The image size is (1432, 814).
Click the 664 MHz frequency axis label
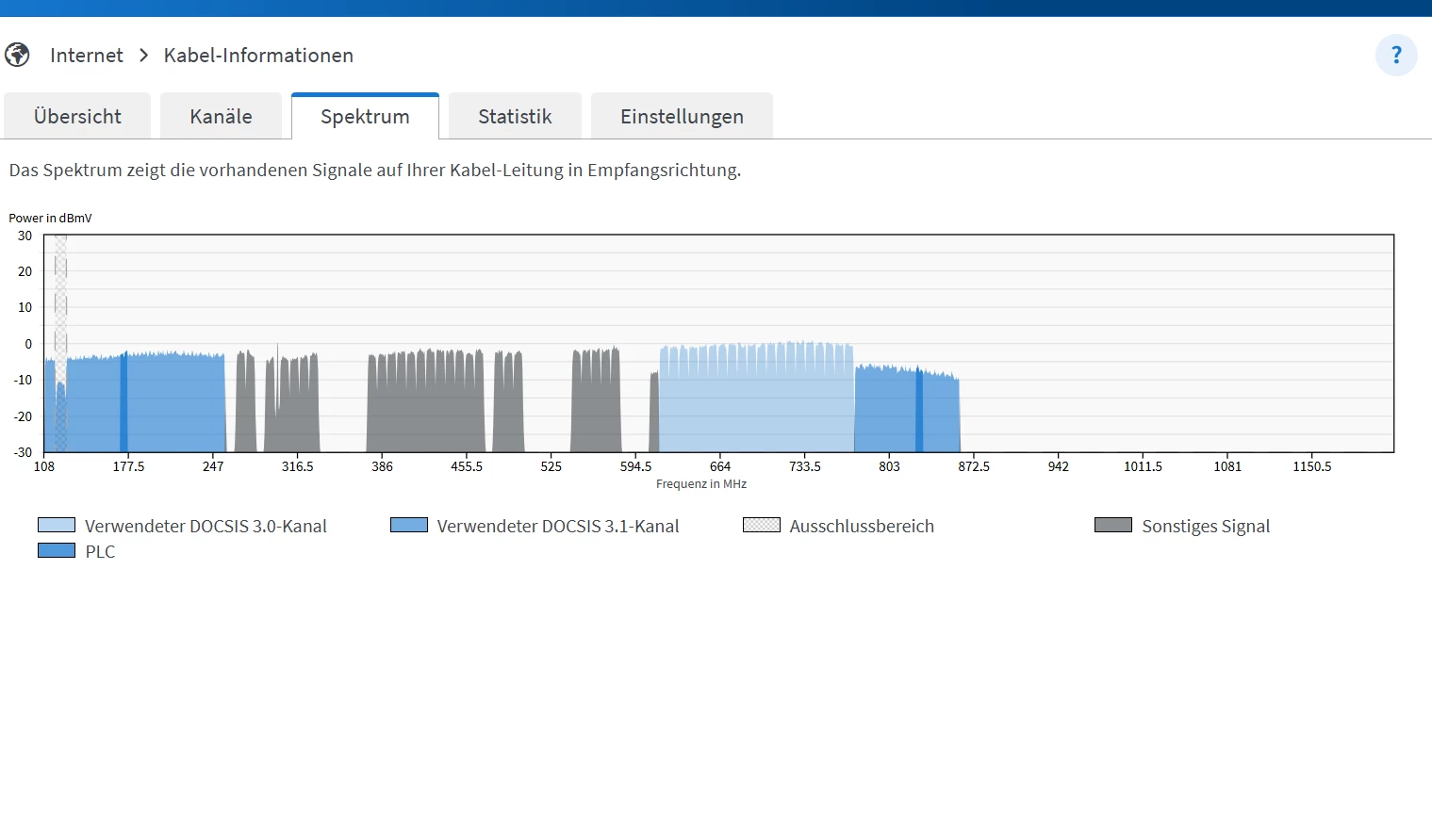pyautogui.click(x=720, y=466)
